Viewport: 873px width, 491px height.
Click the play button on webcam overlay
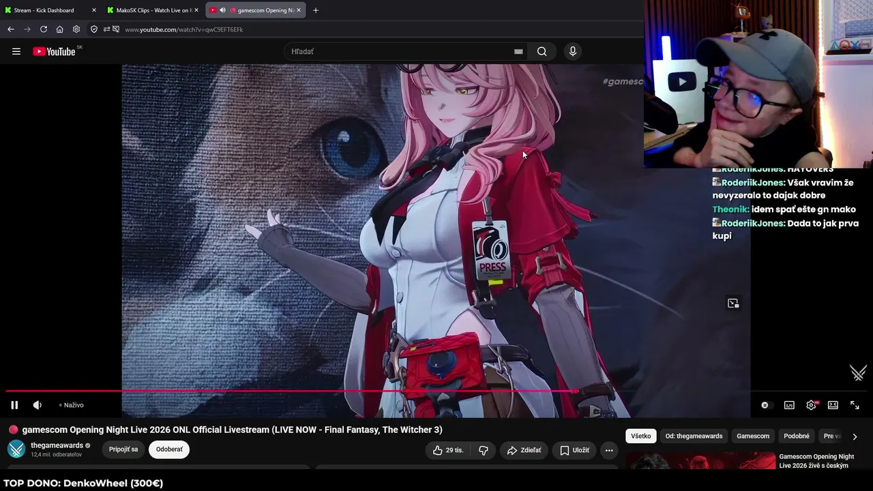[x=682, y=83]
